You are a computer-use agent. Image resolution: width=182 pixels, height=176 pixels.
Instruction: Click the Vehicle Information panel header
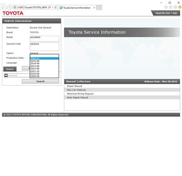31,21
